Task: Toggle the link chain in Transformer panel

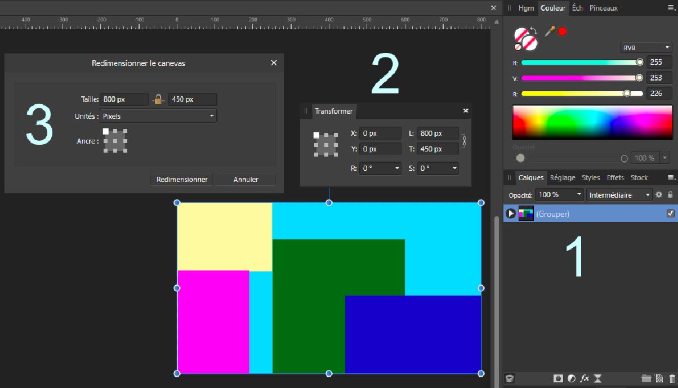Action: click(x=464, y=141)
